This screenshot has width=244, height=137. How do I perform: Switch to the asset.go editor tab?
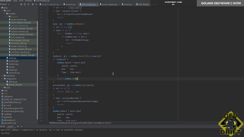point(128,5)
